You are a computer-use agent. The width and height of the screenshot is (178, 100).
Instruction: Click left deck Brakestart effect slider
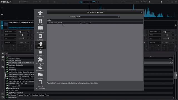click(x=22, y=32)
